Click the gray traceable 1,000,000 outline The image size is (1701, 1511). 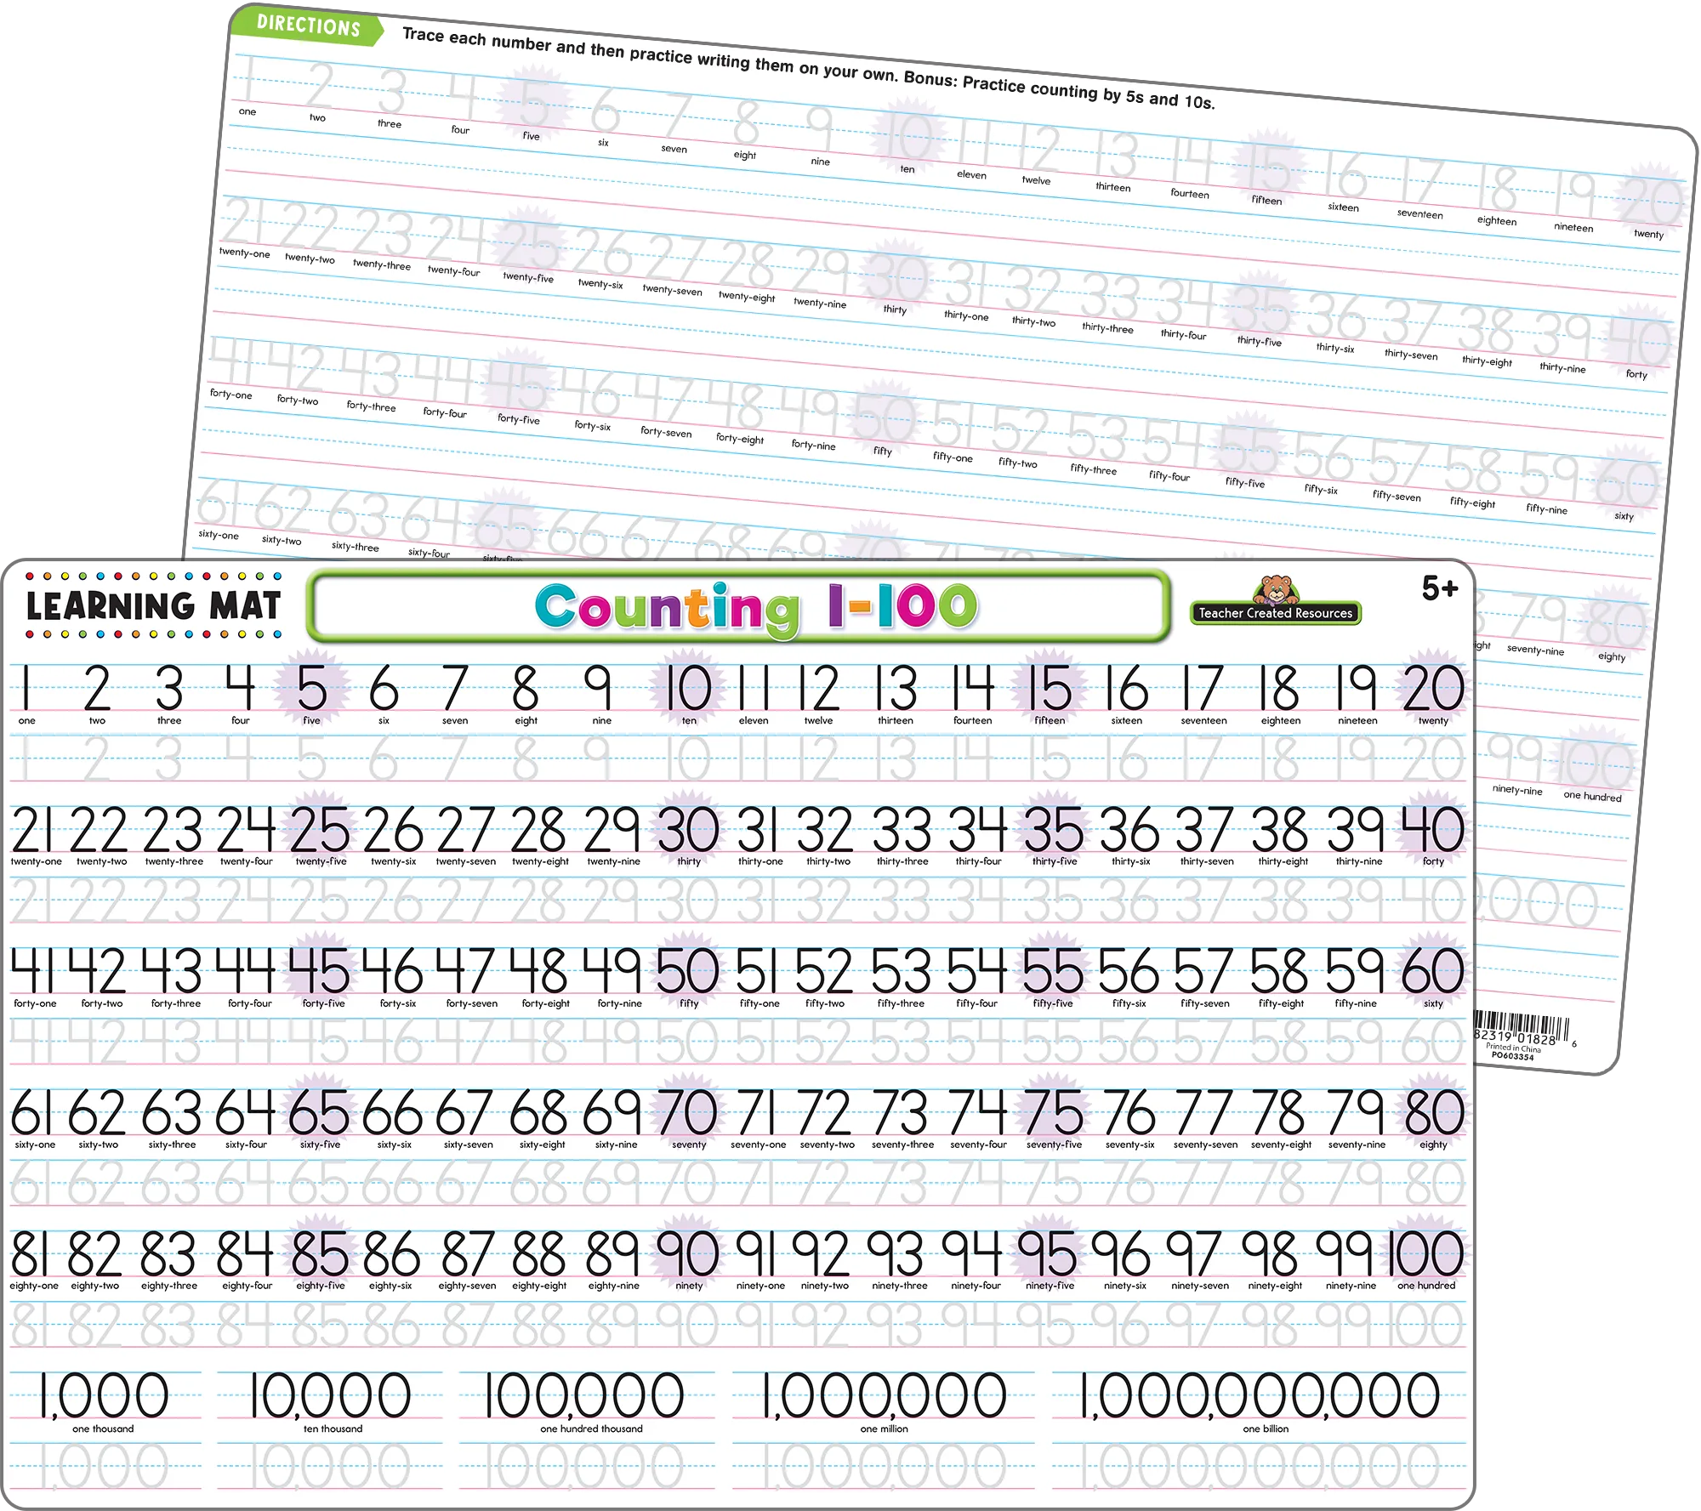pyautogui.click(x=885, y=1467)
